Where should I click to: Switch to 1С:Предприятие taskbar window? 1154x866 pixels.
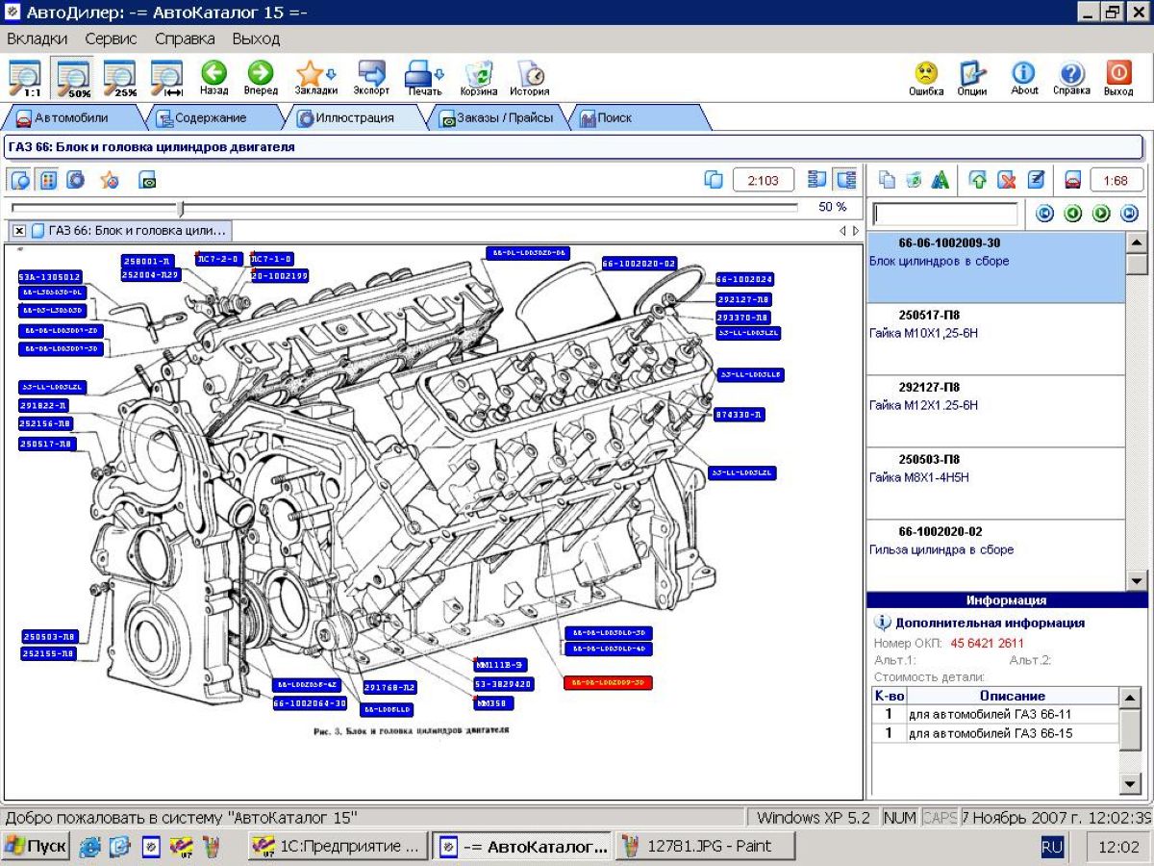(x=336, y=847)
